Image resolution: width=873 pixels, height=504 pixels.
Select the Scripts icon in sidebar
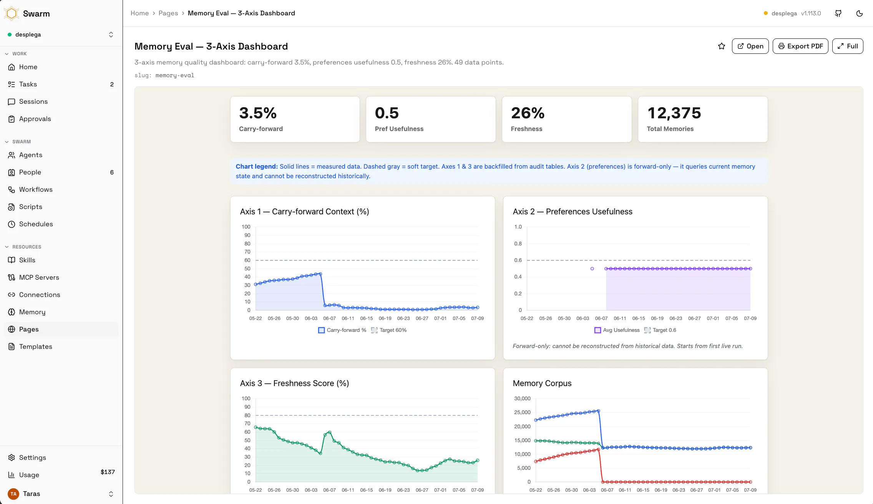[12, 207]
